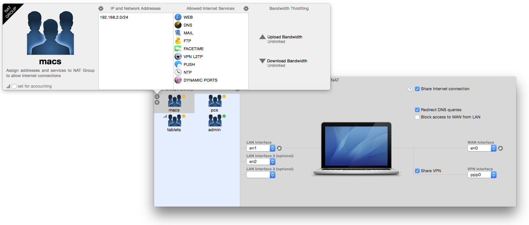The height and width of the screenshot is (225, 529).
Task: Click the refresh icon next to WAN Interface
Action: pyautogui.click(x=500, y=148)
